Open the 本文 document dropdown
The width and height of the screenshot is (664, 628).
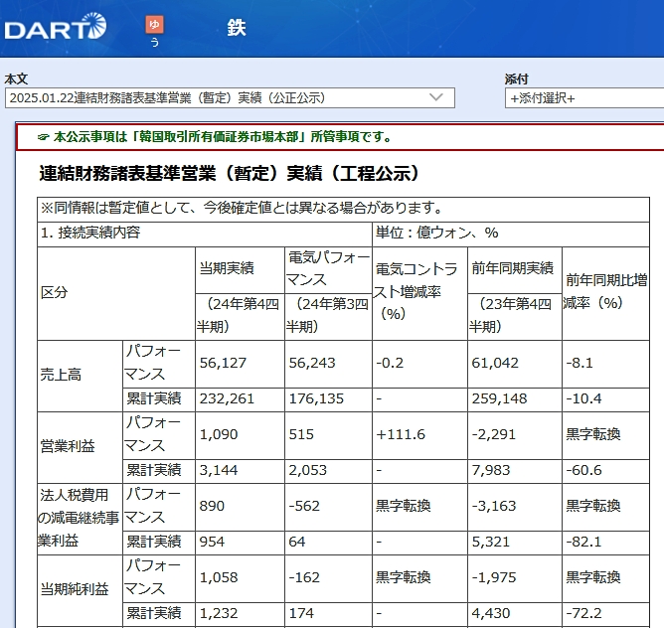point(229,97)
